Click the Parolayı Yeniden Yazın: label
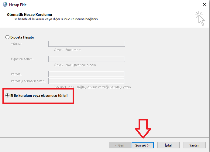The height and width of the screenshot is (152, 210). pyautogui.click(x=28, y=81)
